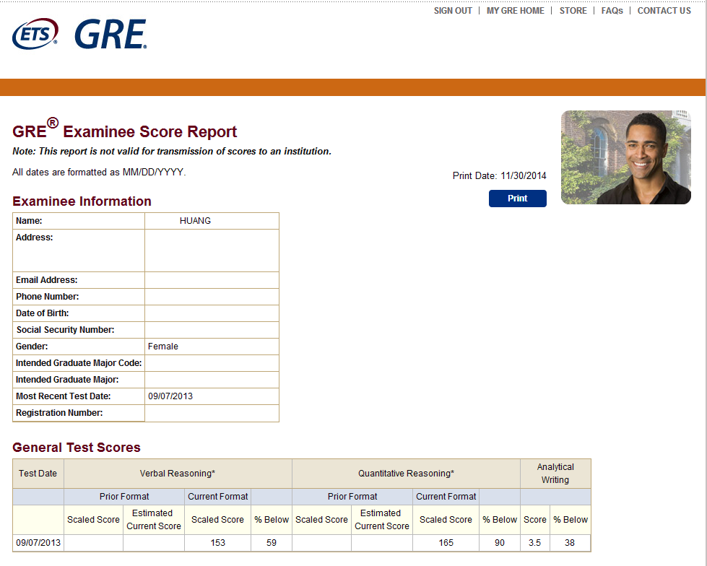The width and height of the screenshot is (707, 566).
Task: Go to My GRE Home
Action: 516,11
